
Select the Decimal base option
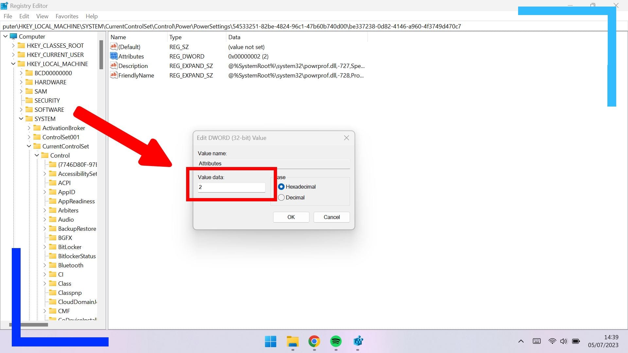coord(281,197)
